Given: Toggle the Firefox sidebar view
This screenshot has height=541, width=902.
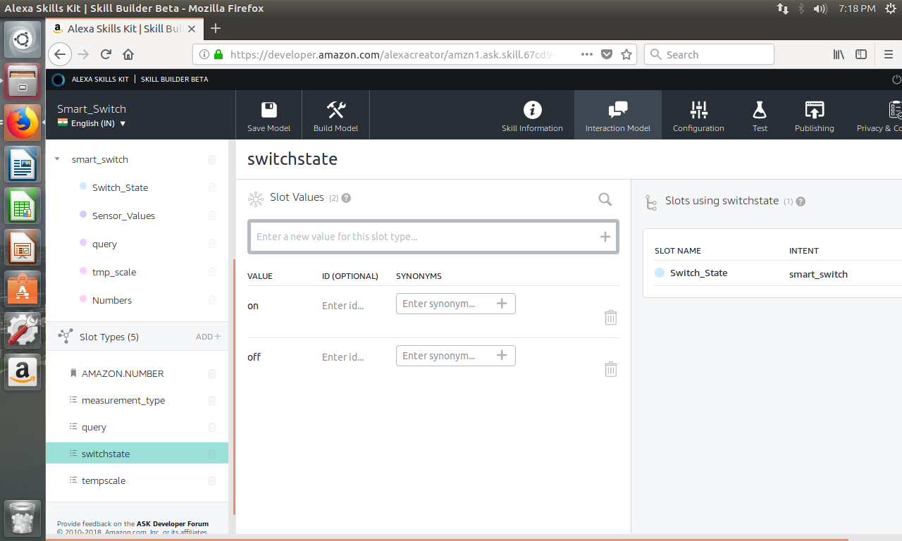Looking at the screenshot, I should point(861,54).
